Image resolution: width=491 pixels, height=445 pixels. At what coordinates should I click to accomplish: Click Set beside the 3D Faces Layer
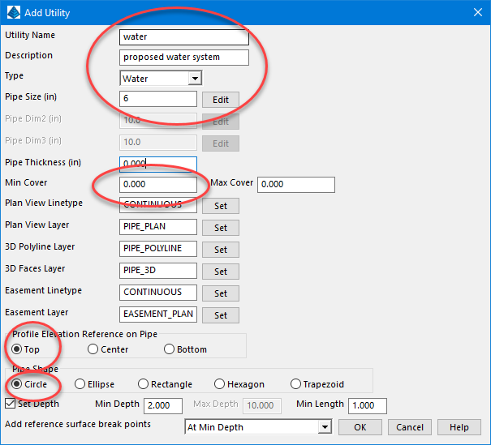coord(220,272)
